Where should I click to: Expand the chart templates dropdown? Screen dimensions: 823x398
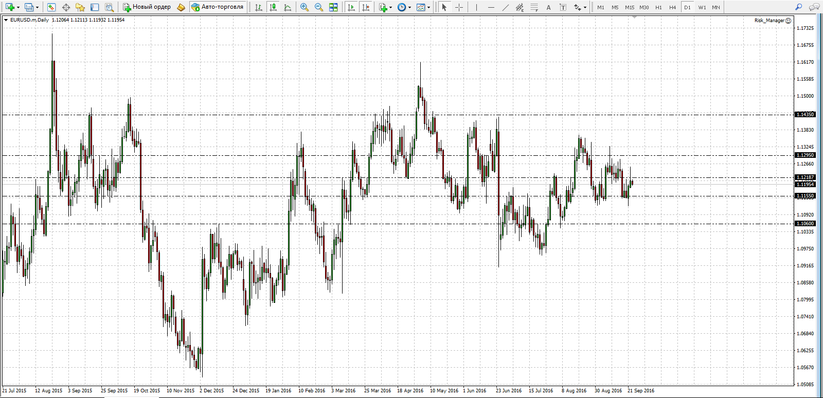[x=428, y=7]
